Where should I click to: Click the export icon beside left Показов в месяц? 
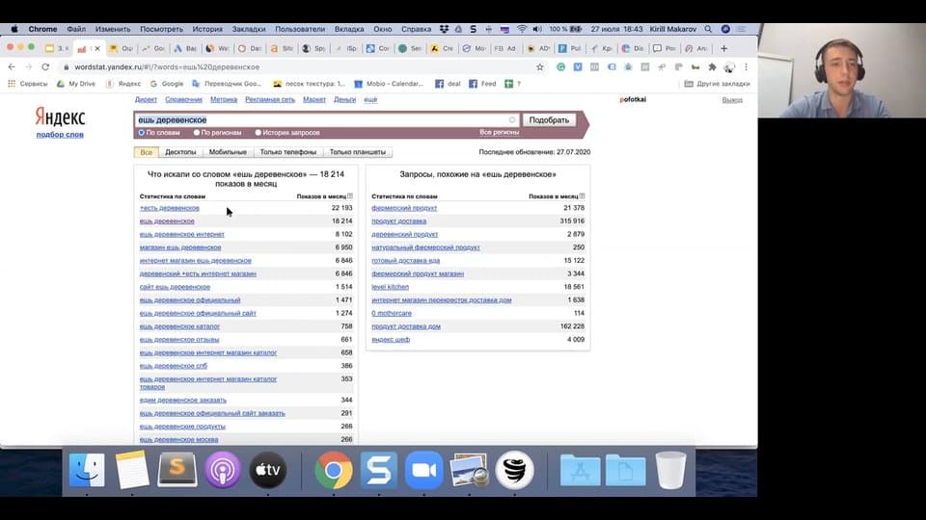350,195
